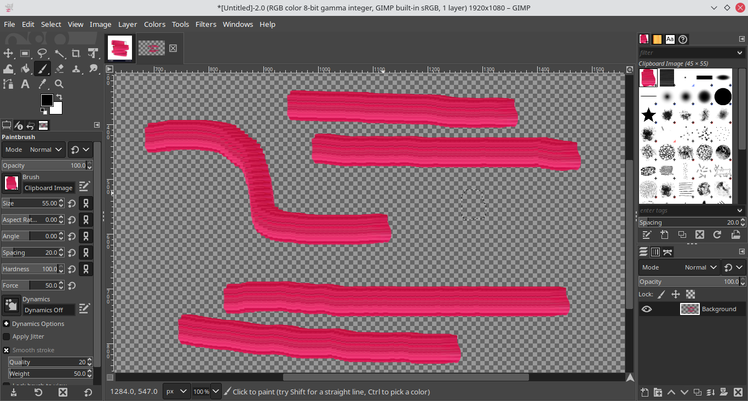Select the Text tool
Viewport: 748px width, 401px height.
pyautogui.click(x=25, y=84)
